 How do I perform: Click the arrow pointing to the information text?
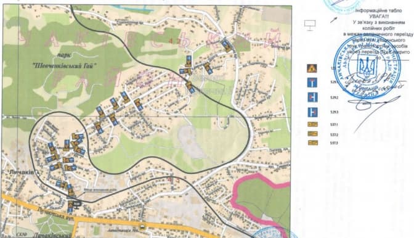point(334,20)
